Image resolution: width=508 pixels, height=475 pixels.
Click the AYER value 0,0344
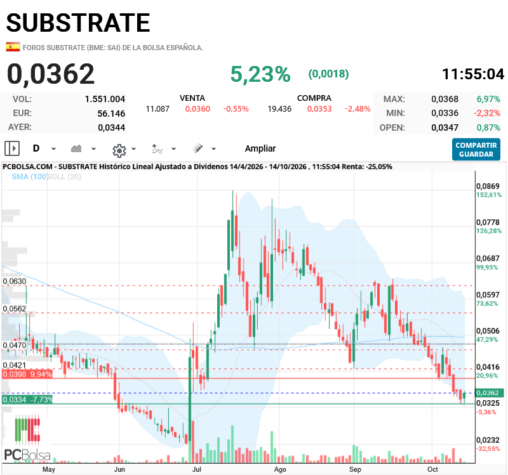(112, 128)
